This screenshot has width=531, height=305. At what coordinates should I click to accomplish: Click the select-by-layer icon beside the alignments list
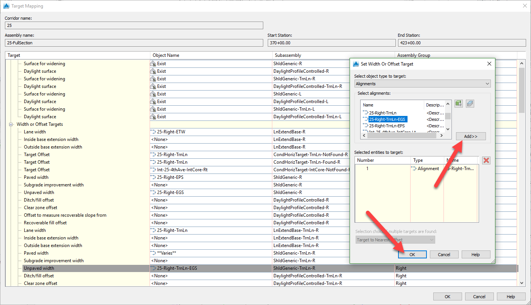coord(470,103)
